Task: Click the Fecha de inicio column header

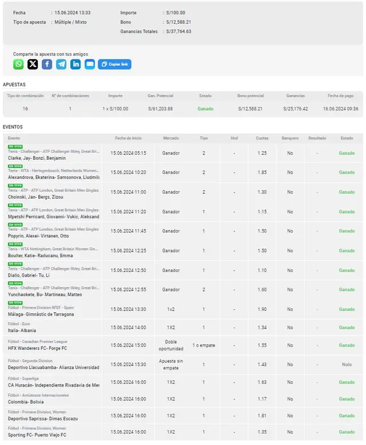Action: click(128, 138)
